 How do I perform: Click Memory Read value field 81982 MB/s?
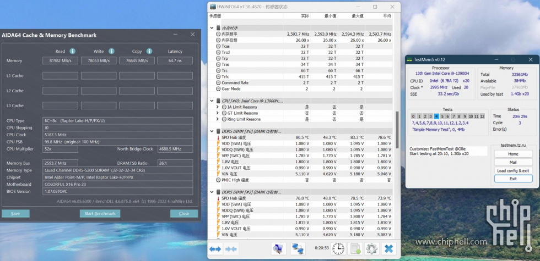click(x=60, y=61)
